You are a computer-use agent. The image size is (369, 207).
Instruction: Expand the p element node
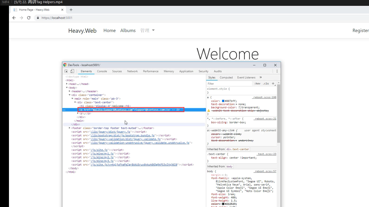[x=78, y=113]
